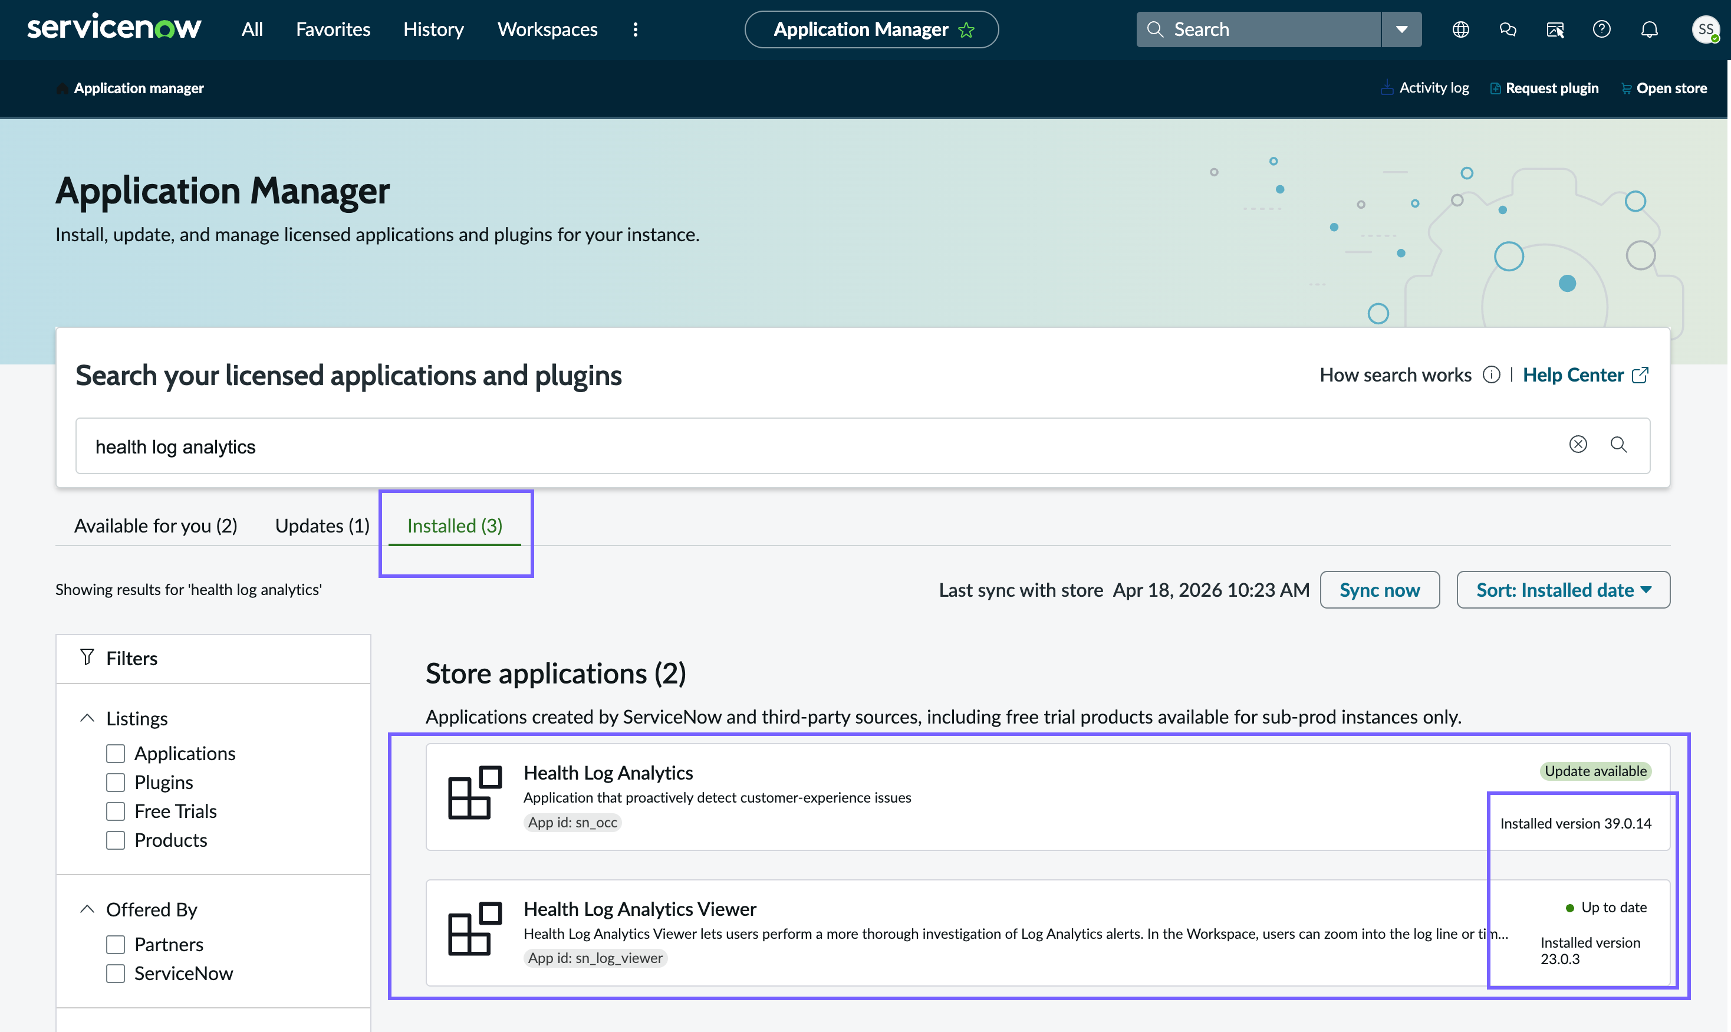This screenshot has width=1731, height=1032.
Task: Click the Filters funnel icon
Action: pos(87,657)
